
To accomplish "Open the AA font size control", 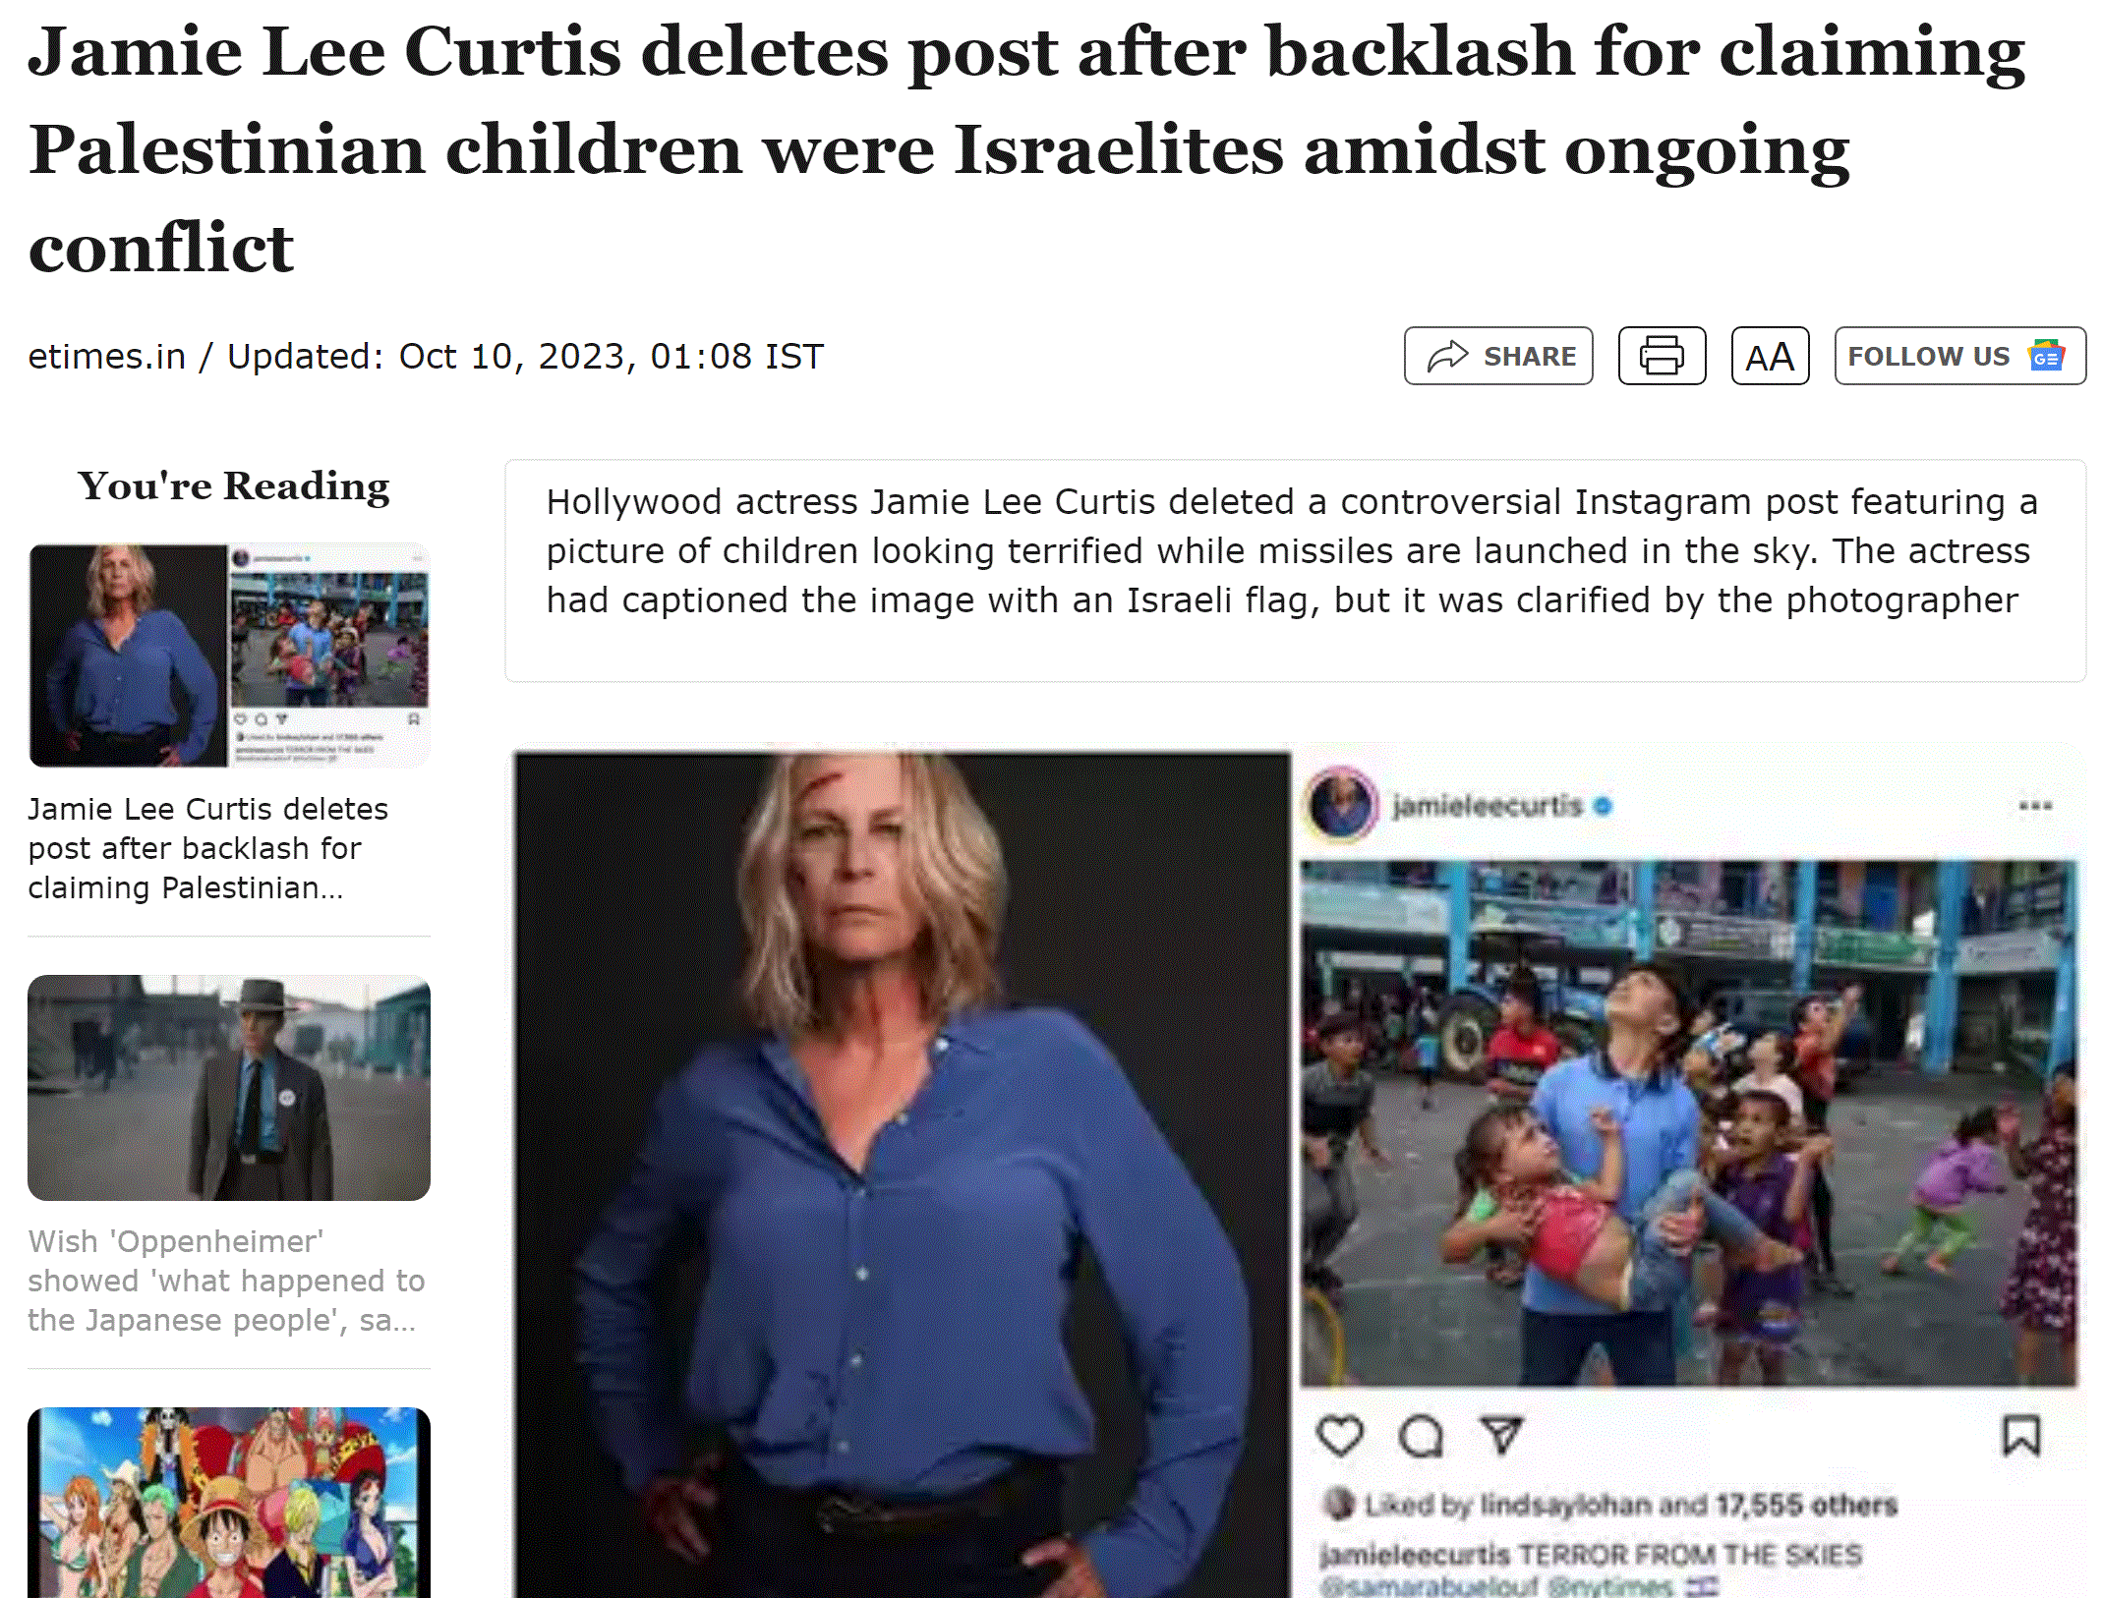I will click(1770, 356).
